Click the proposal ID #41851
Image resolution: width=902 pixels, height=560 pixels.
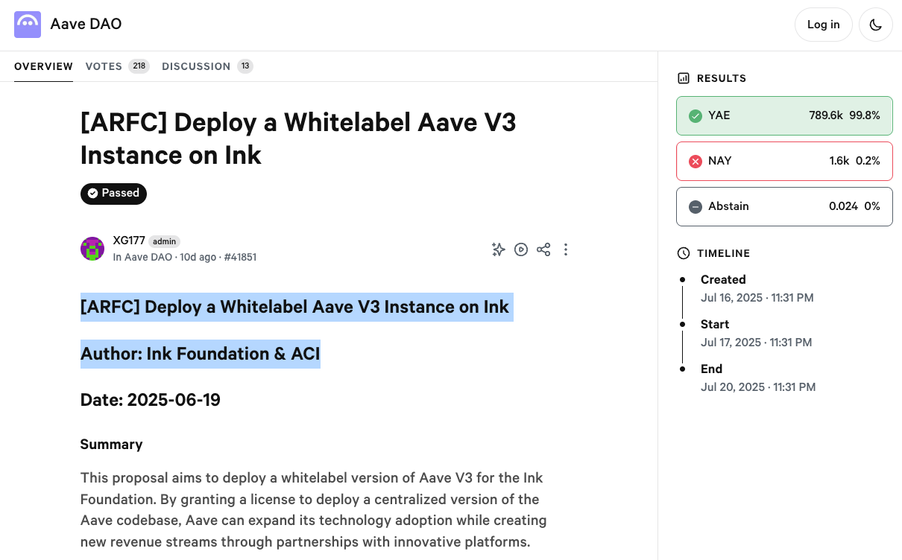[x=240, y=257]
